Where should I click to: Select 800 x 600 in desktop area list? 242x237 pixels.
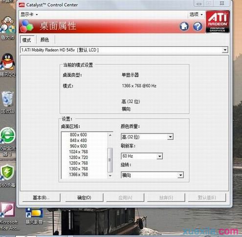(78, 135)
